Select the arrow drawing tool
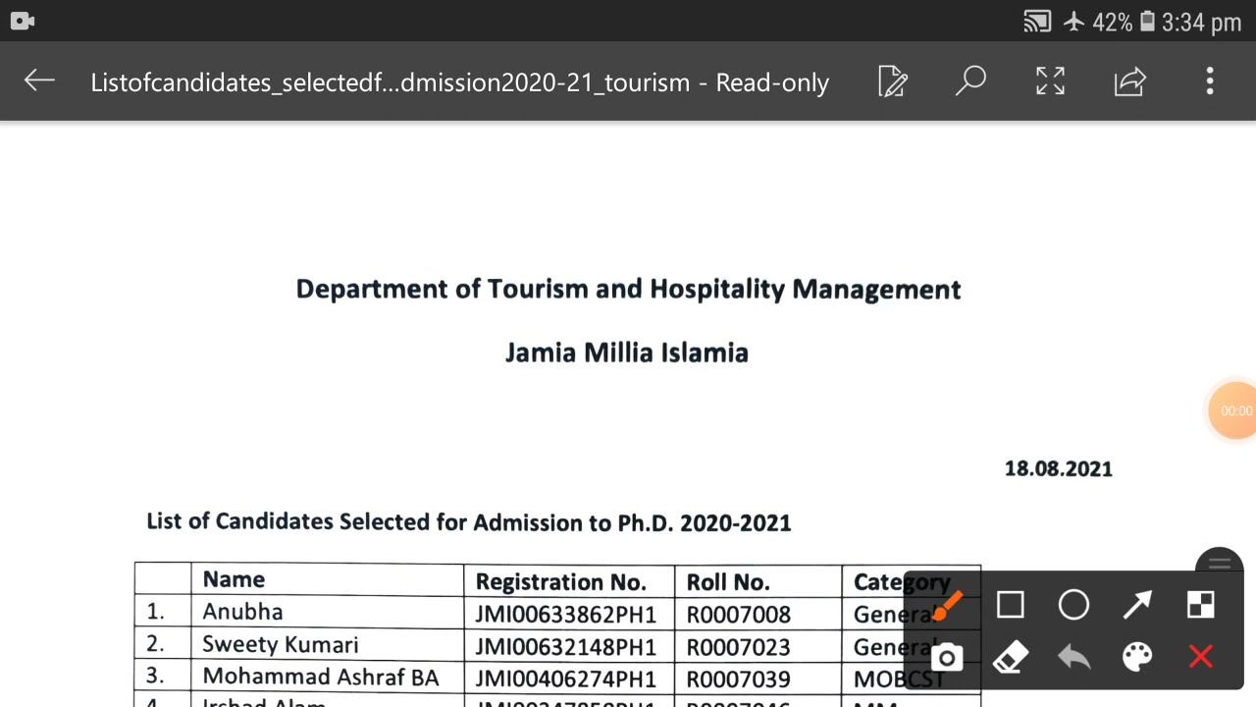This screenshot has height=707, width=1256. pos(1137,605)
